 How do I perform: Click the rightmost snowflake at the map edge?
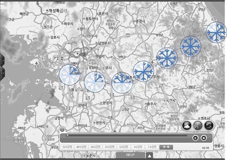[x=217, y=32]
